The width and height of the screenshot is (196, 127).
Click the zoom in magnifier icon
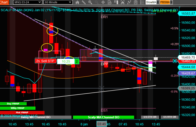pos(90,2)
